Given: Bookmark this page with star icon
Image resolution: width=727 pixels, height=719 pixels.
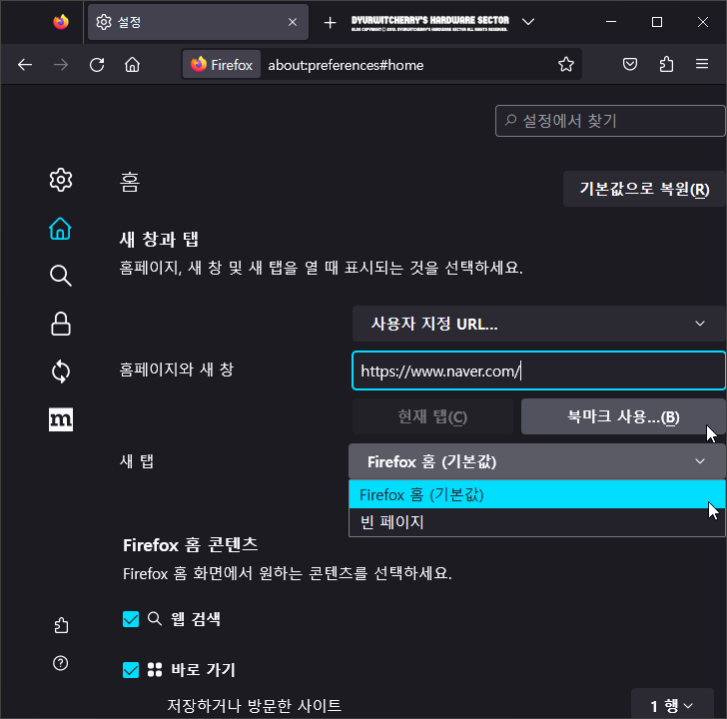Looking at the screenshot, I should click(565, 65).
